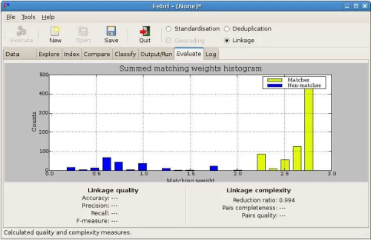Click the histogram title text

point(191,68)
